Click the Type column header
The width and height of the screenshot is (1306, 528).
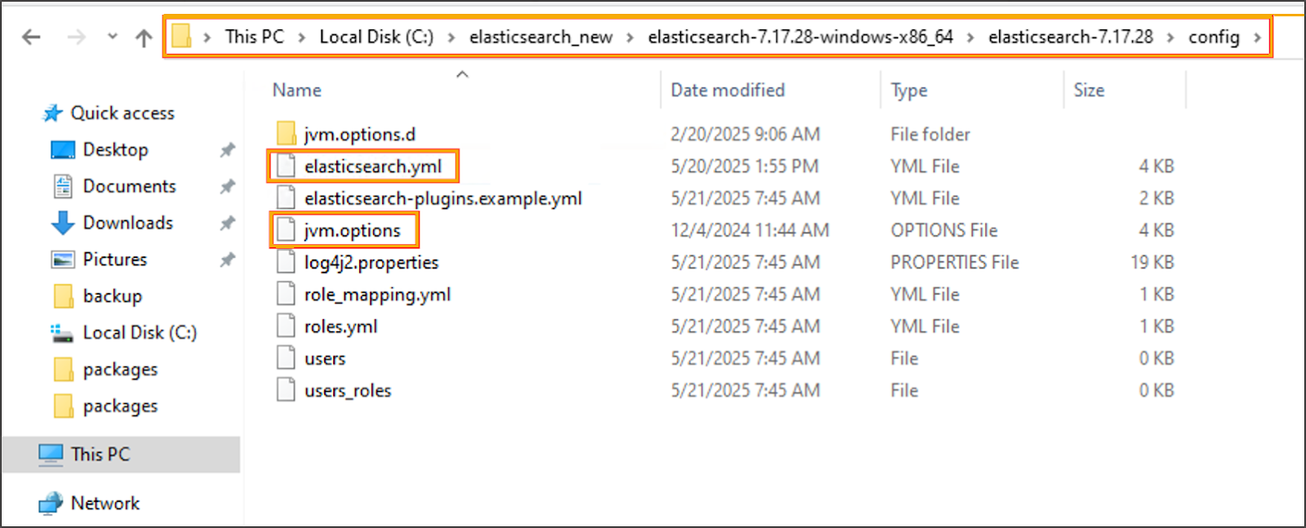(x=908, y=91)
